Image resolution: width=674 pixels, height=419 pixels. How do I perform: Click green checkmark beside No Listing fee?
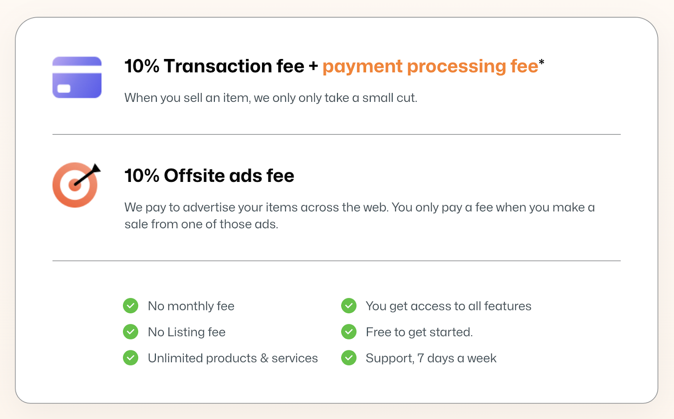(131, 332)
